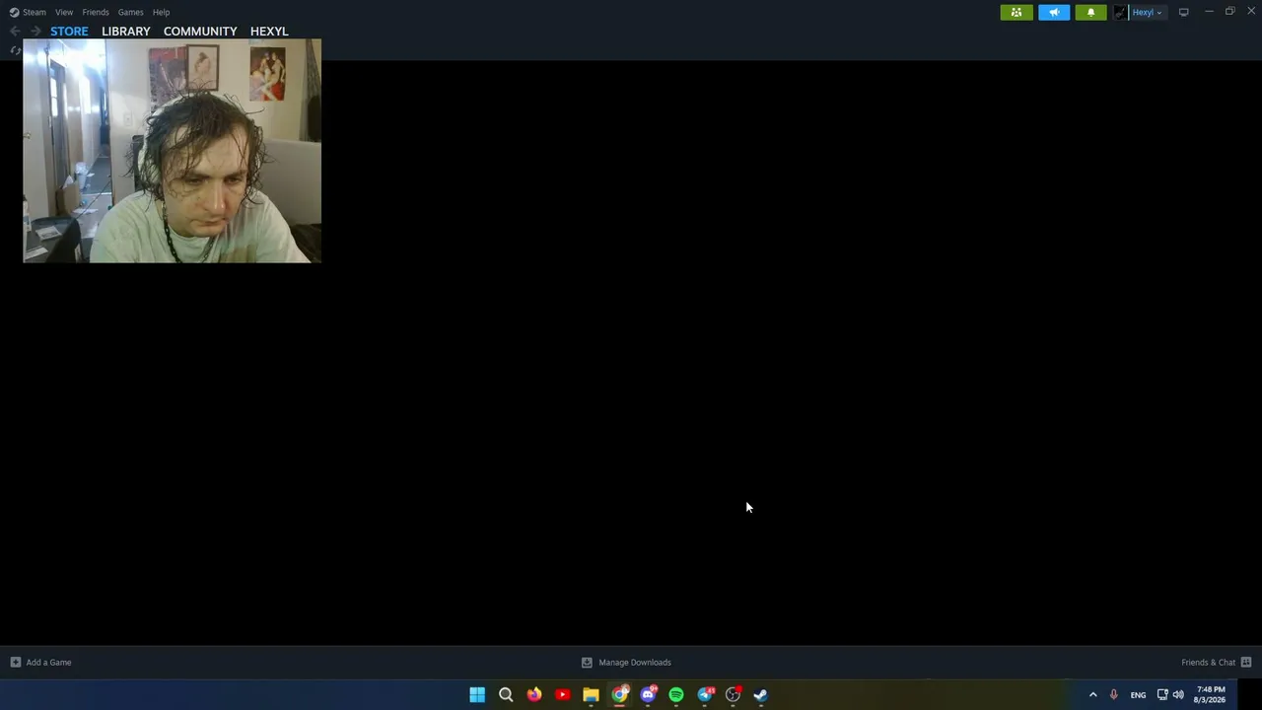The width and height of the screenshot is (1262, 710).
Task: Open the blue announcements megaphone button
Action: click(x=1054, y=12)
